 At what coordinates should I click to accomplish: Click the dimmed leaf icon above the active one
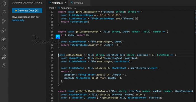(4, 48)
